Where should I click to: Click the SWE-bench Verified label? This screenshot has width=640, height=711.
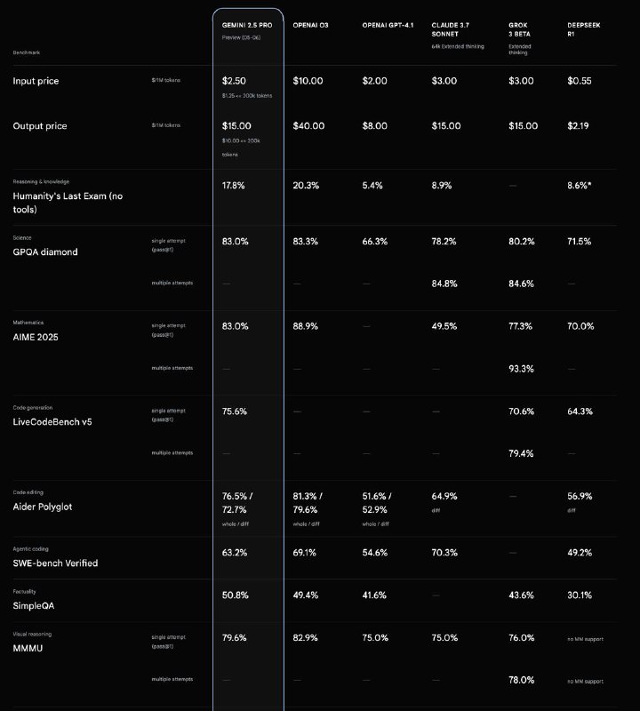click(55, 563)
